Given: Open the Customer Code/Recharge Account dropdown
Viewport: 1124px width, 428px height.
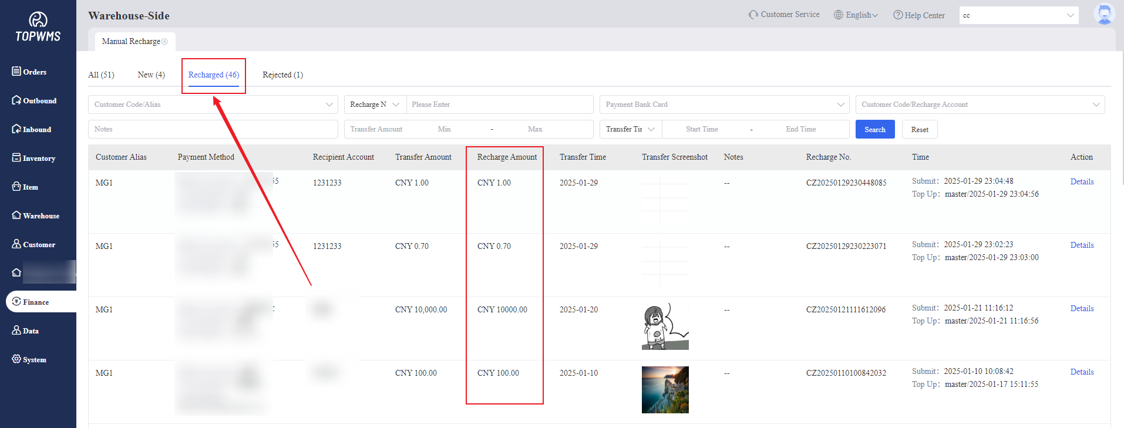Looking at the screenshot, I should coord(1096,105).
